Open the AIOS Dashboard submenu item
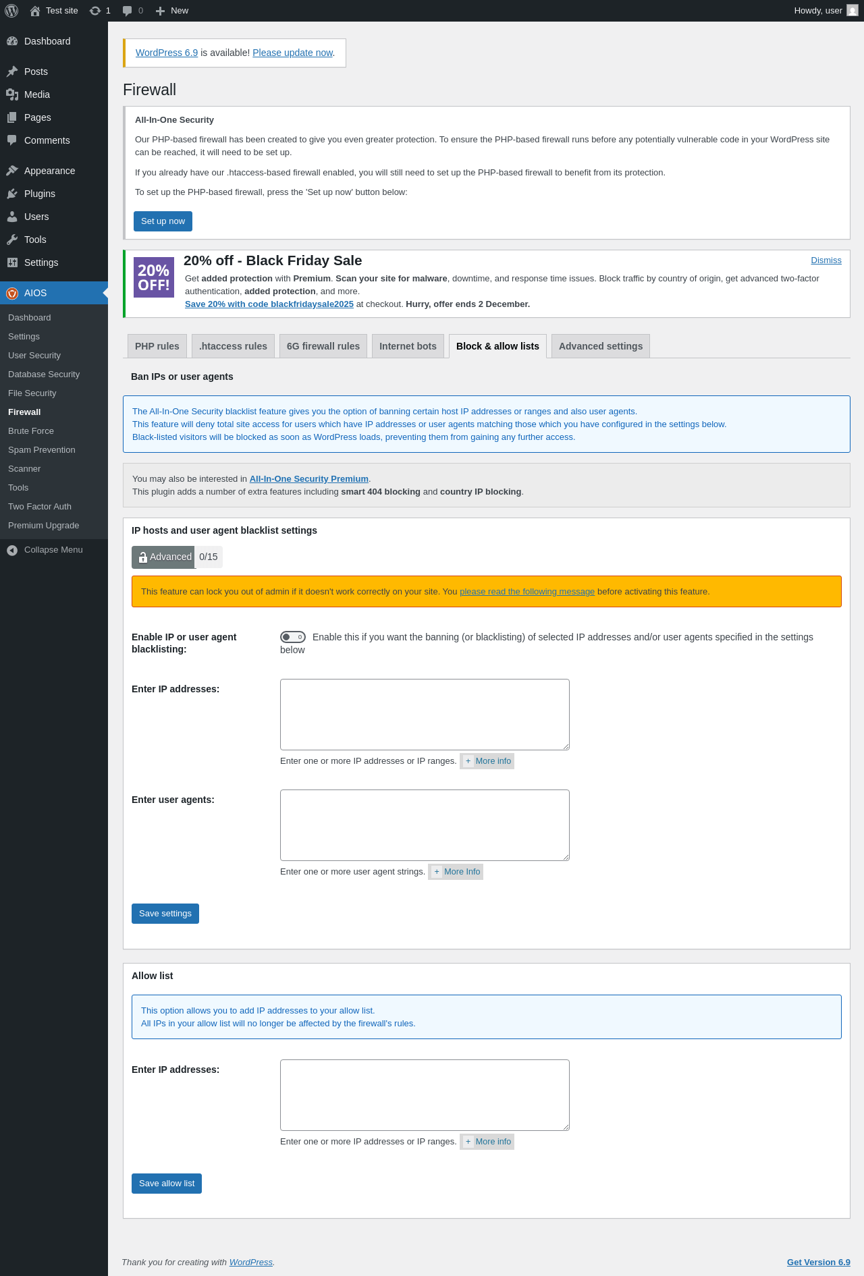This screenshot has height=1276, width=864. pyautogui.click(x=54, y=318)
